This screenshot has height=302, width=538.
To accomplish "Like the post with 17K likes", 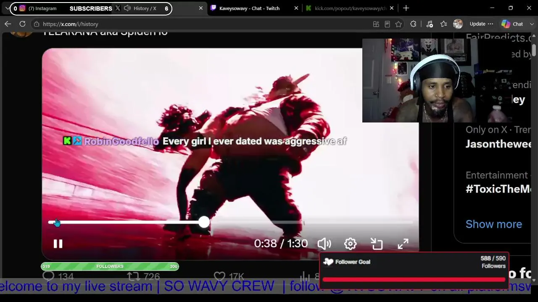I will [x=219, y=276].
